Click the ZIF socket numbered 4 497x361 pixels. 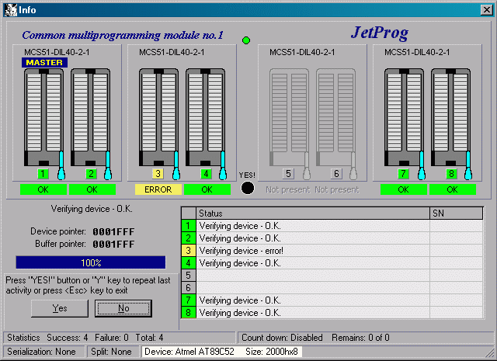point(205,116)
